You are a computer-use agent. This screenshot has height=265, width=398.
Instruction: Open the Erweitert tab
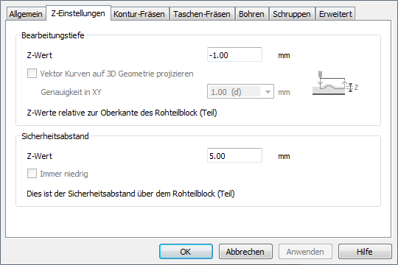coord(335,14)
